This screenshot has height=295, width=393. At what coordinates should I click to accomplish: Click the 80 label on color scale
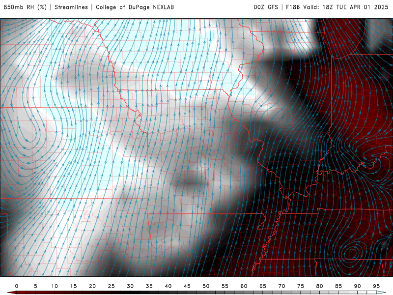320,286
